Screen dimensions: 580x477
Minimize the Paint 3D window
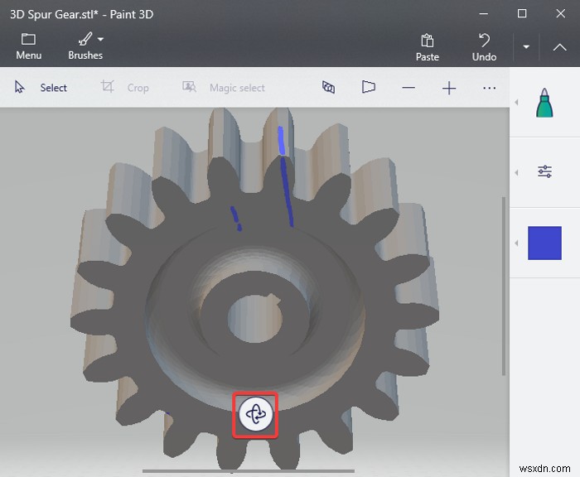point(483,14)
